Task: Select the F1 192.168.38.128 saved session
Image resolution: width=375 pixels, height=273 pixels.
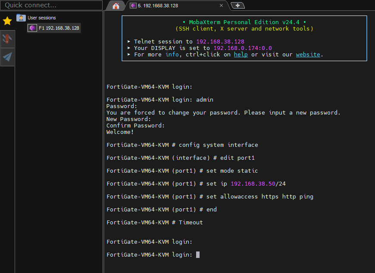Action: (54, 28)
